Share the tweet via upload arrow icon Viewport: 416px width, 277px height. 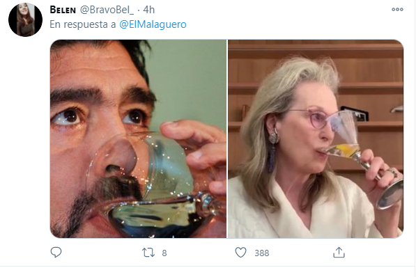click(x=339, y=253)
